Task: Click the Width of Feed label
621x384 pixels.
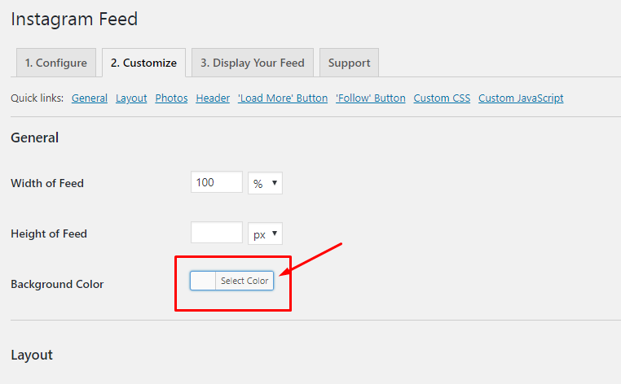Action: [x=47, y=183]
